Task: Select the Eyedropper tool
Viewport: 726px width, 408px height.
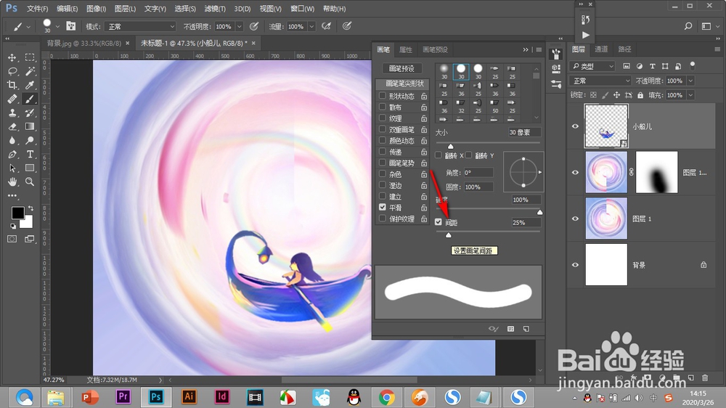Action: point(30,85)
